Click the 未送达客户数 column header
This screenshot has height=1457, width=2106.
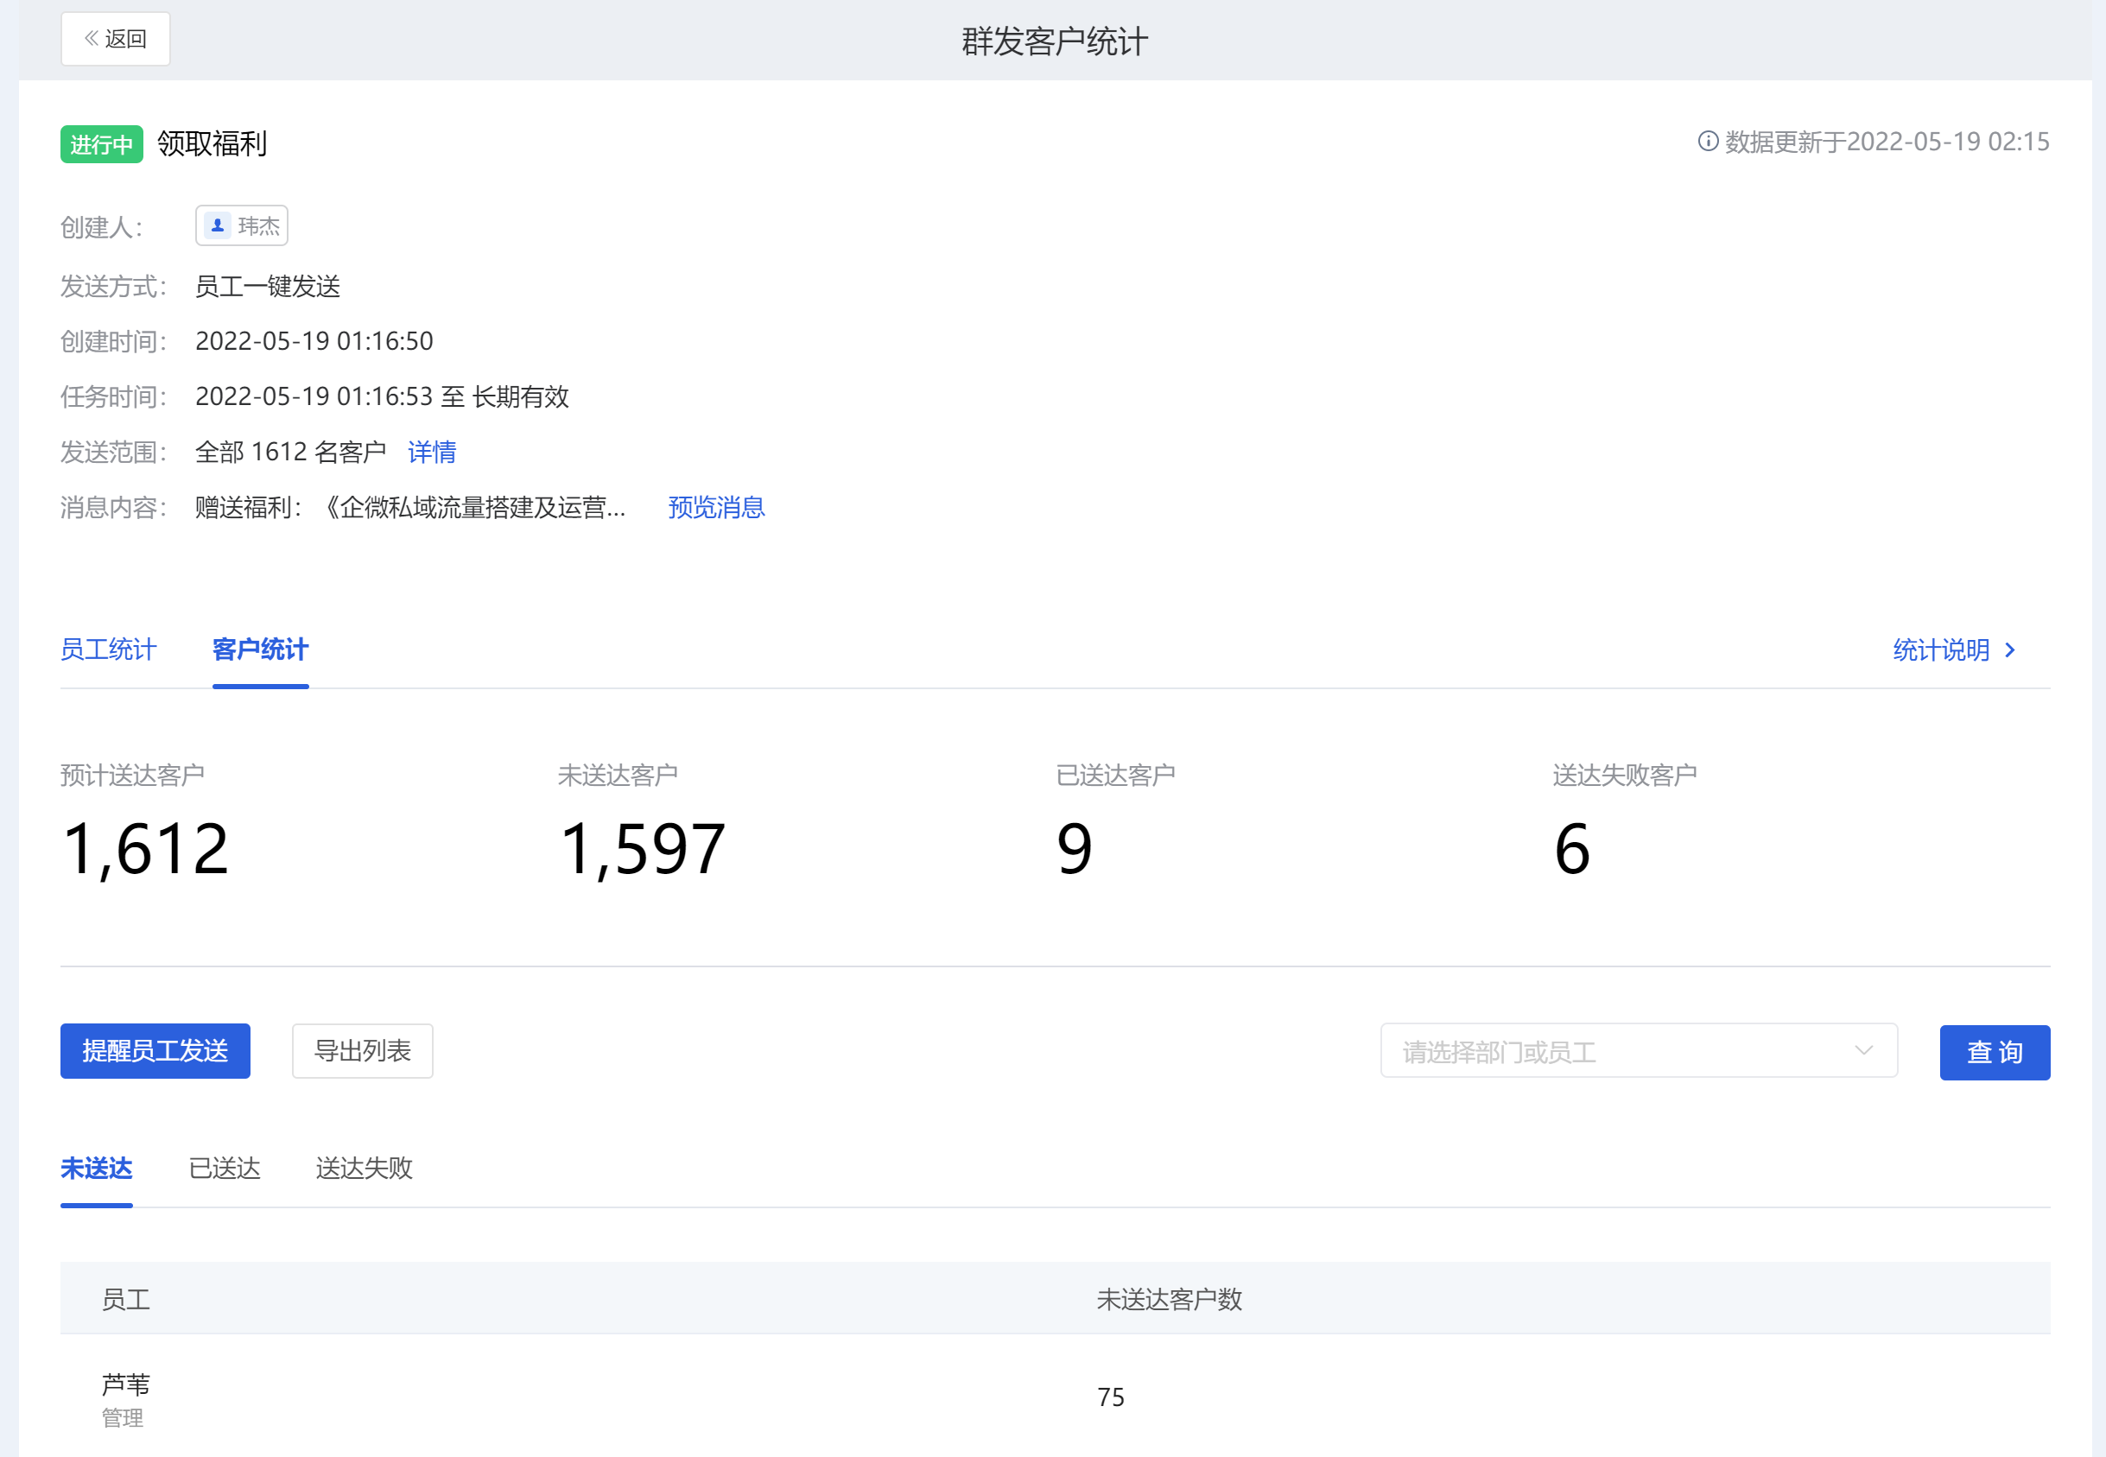coord(1170,1300)
